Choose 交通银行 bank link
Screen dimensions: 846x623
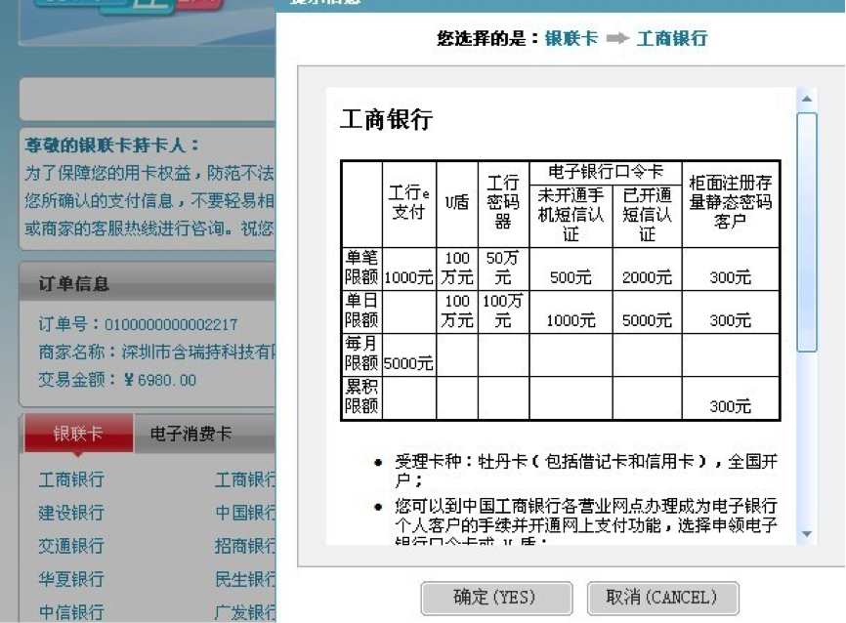pyautogui.click(x=71, y=546)
